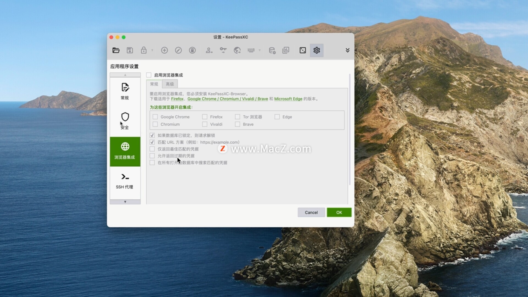Click the Open Database folder icon
Screen dimensions: 528x297
116,50
